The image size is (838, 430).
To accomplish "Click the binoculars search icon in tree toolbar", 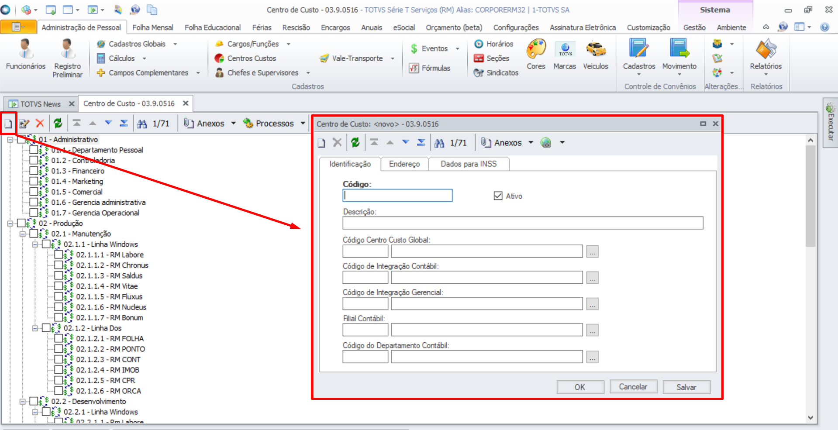I will (142, 124).
